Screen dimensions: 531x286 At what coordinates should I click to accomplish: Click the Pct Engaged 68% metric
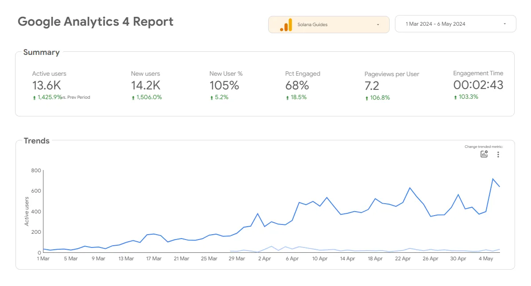[x=297, y=85]
